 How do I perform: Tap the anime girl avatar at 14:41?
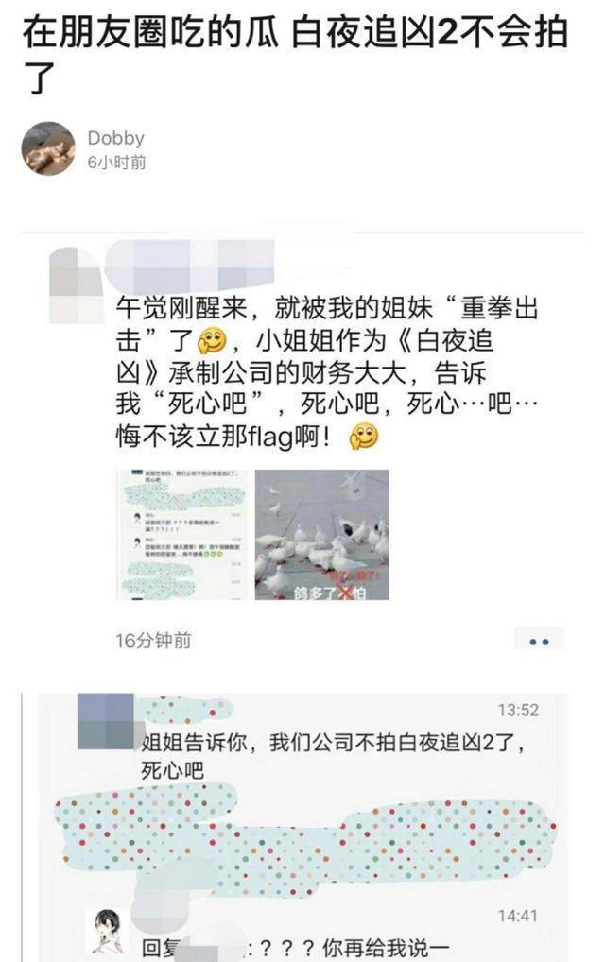click(108, 931)
